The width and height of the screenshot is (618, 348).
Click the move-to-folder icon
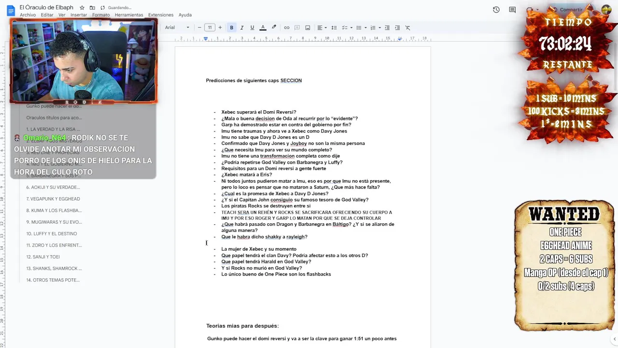[x=92, y=8]
